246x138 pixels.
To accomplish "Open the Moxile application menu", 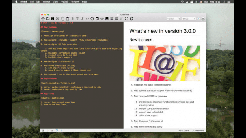I will (24, 2).
